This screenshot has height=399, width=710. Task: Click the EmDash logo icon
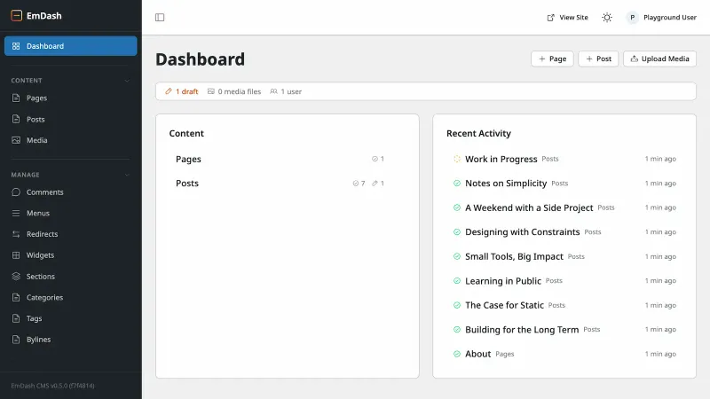[x=16, y=15]
